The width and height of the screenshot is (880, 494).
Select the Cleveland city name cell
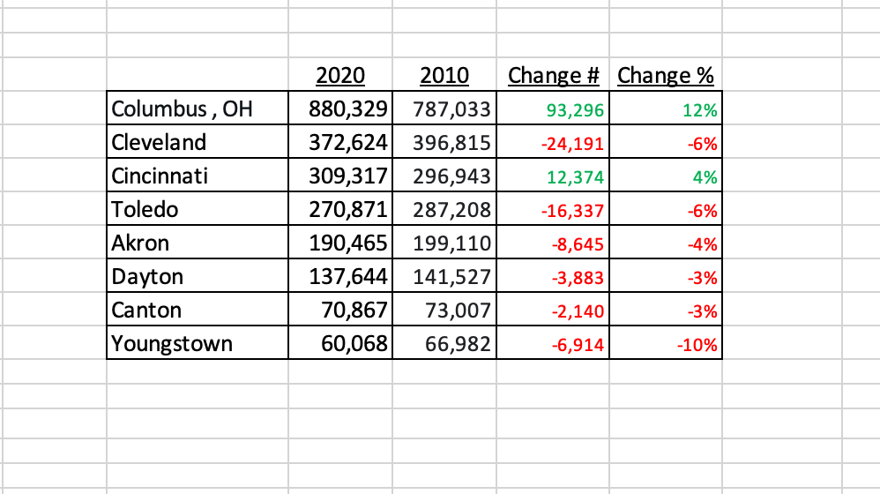(198, 141)
